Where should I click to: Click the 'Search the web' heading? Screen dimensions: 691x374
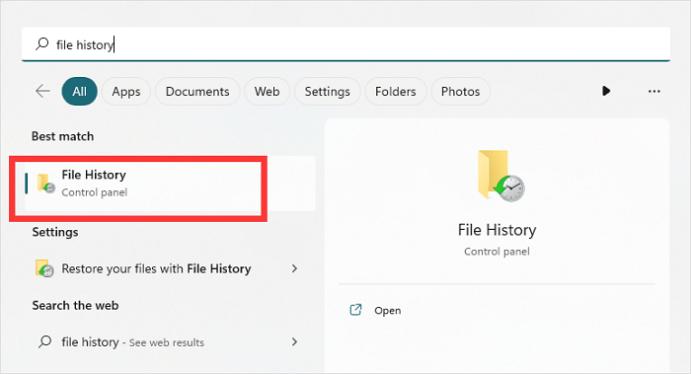75,305
